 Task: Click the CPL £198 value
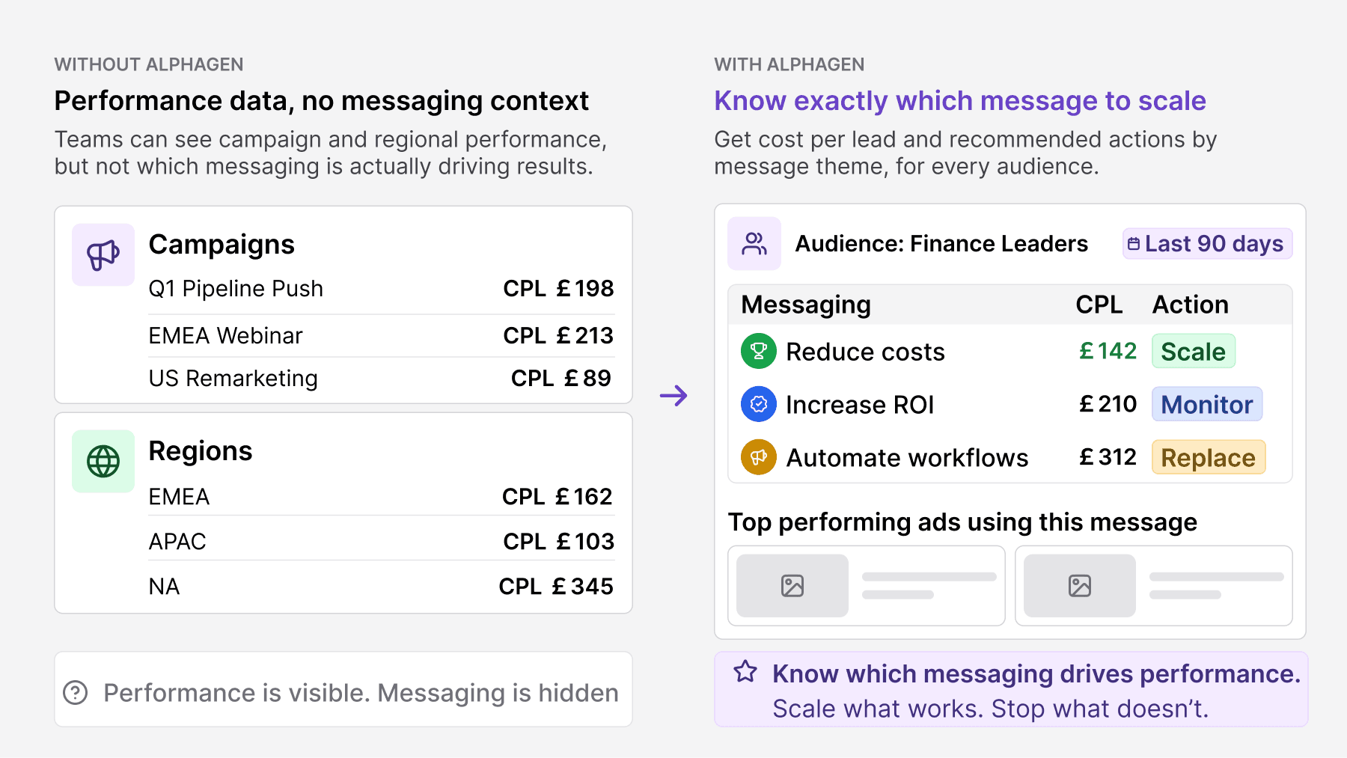[x=558, y=289]
